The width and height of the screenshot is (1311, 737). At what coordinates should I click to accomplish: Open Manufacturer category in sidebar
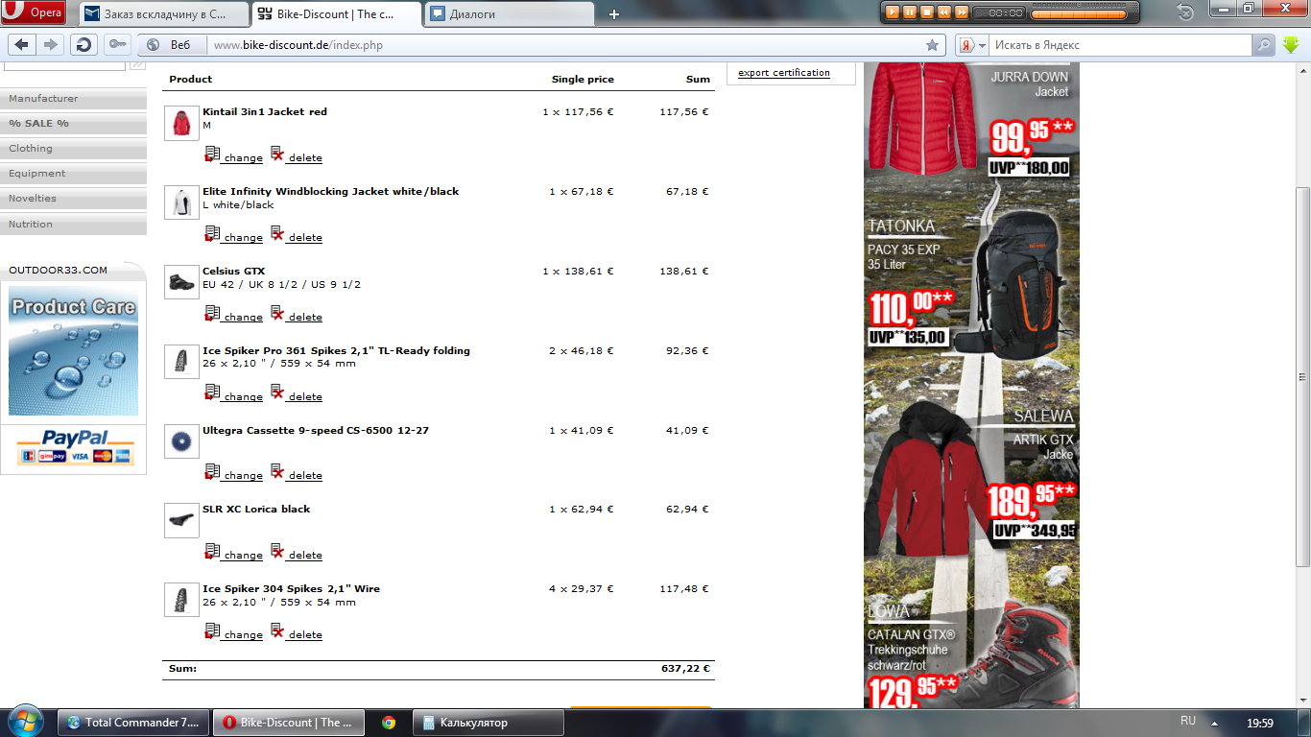(73, 99)
